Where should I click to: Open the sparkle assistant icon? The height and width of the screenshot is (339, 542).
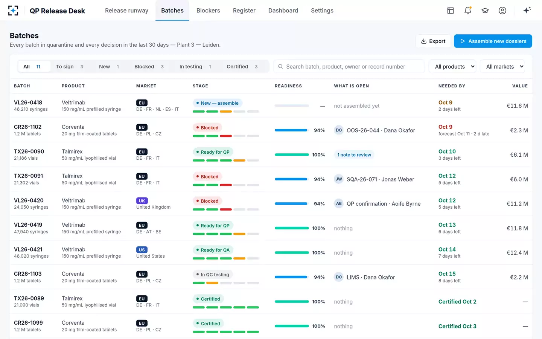527,10
